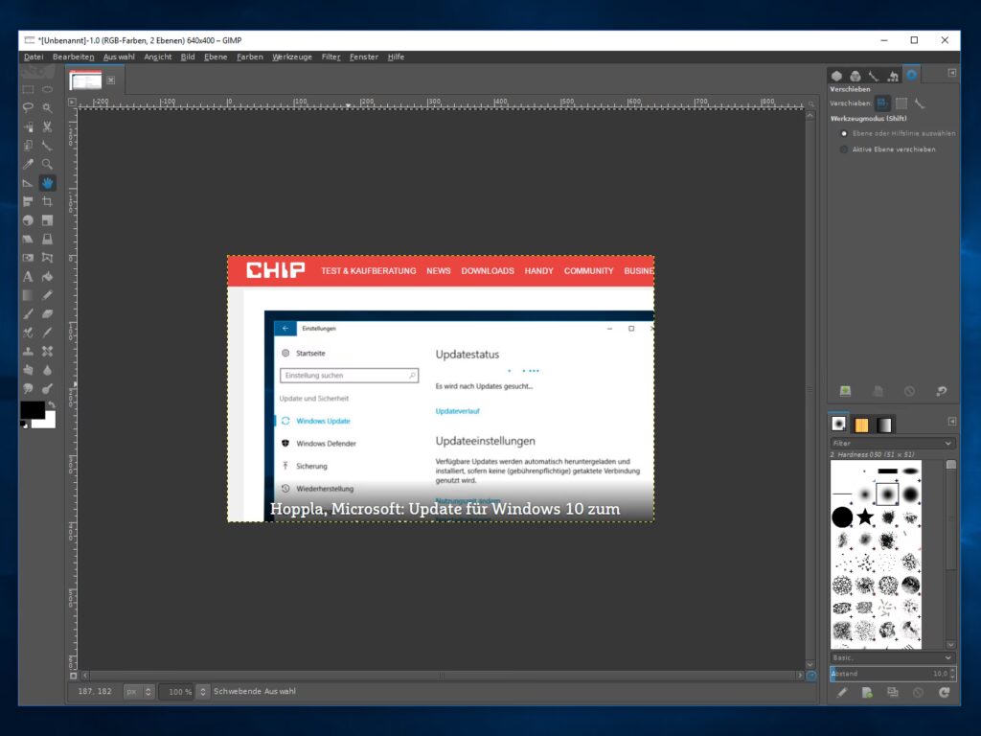Viewport: 981px width, 736px height.
Task: Select the Scissors selection tool
Action: coord(47,126)
